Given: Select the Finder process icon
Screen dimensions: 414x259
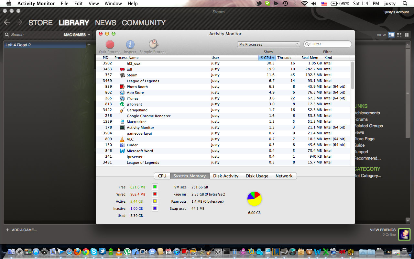Looking at the screenshot, I should click(122, 145).
